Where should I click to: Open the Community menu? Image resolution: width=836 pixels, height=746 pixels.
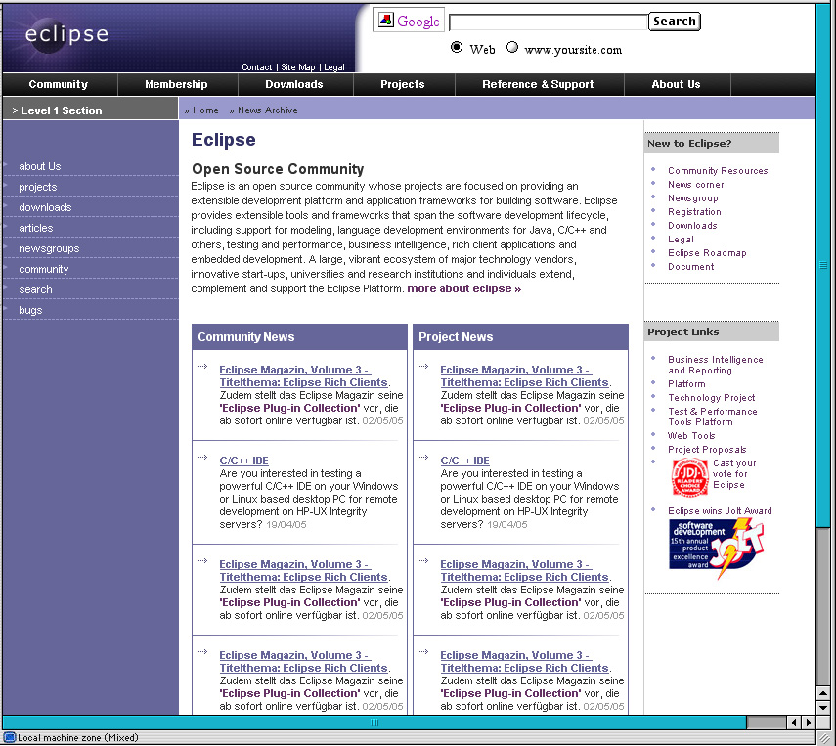[x=58, y=84]
